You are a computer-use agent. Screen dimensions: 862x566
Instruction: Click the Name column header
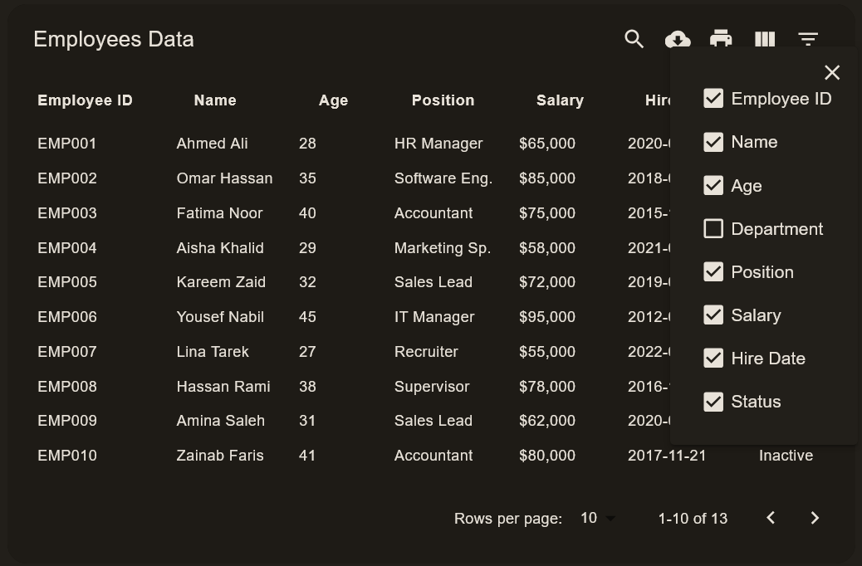click(x=215, y=100)
